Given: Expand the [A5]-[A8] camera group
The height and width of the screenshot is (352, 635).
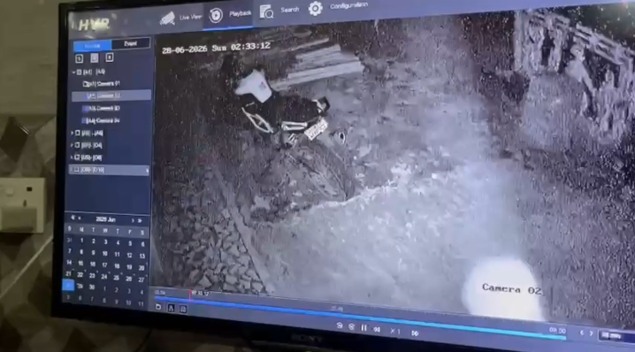Looking at the screenshot, I should pos(73,134).
